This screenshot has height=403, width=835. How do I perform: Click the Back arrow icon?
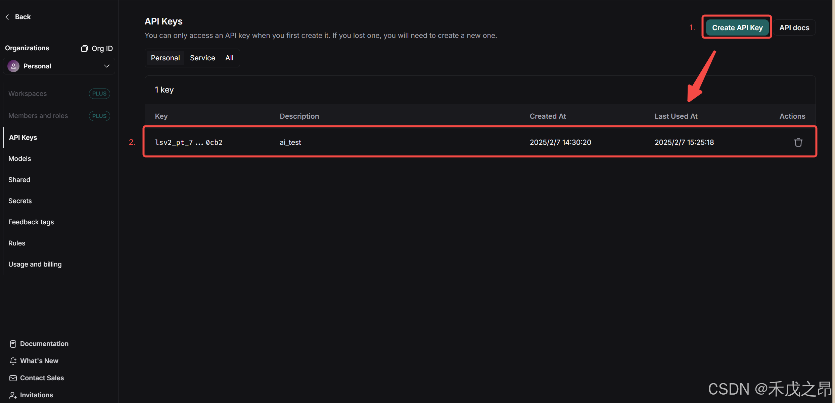click(7, 17)
